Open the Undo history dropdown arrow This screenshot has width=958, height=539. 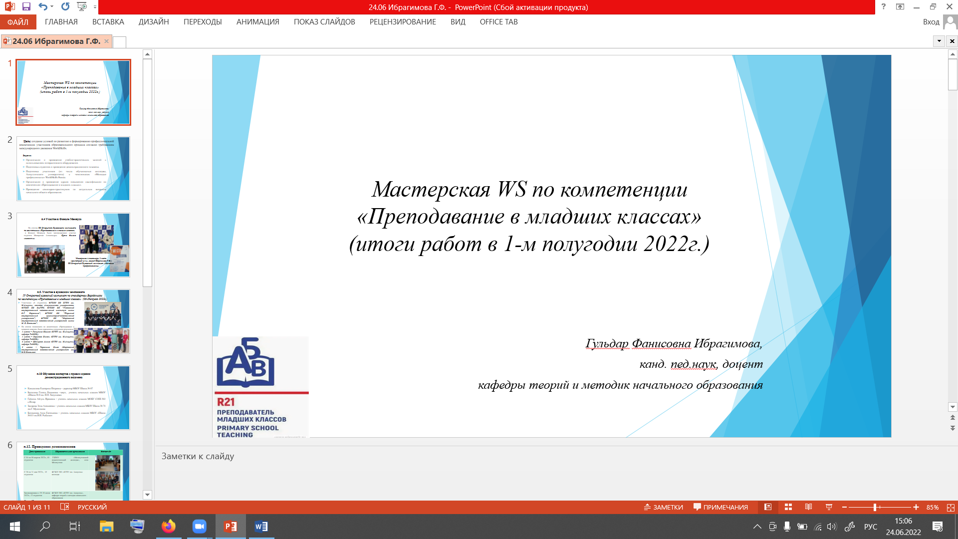click(52, 7)
